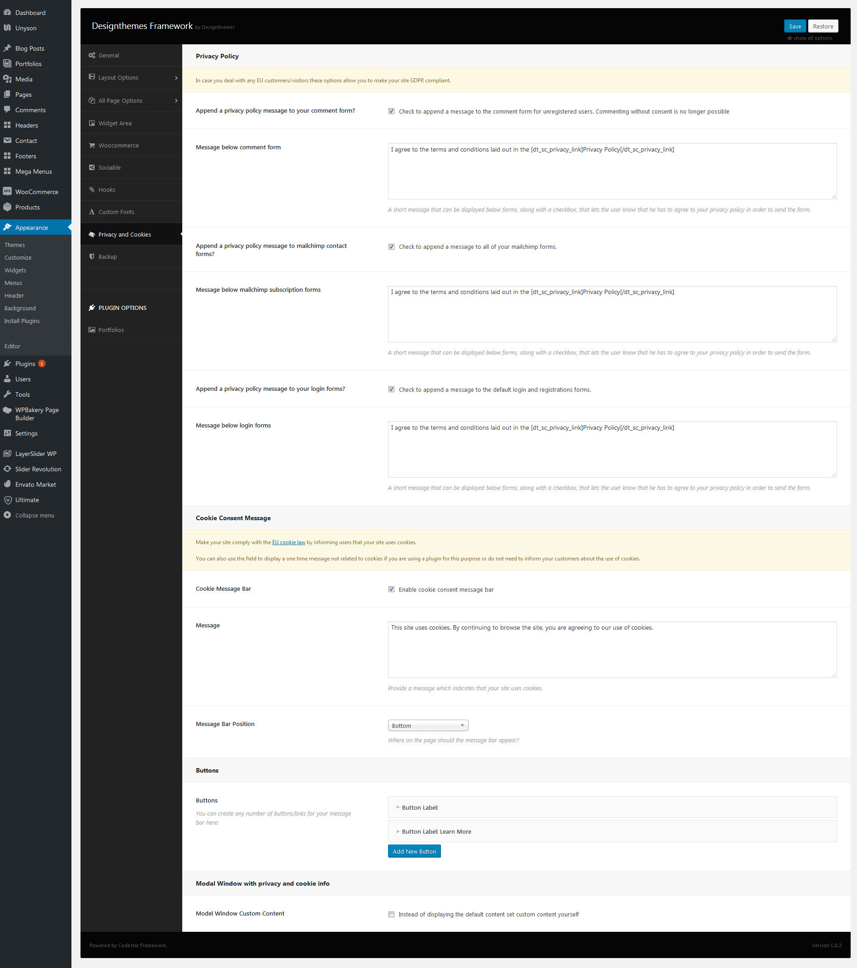Open the Woocommerce cart icon tab
Image resolution: width=857 pixels, height=968 pixels.
click(91, 145)
